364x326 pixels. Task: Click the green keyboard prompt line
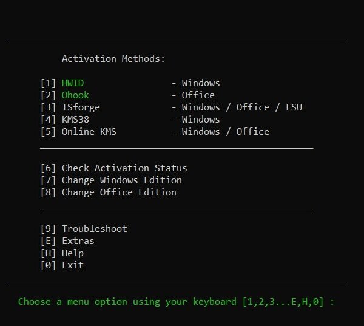click(x=176, y=302)
